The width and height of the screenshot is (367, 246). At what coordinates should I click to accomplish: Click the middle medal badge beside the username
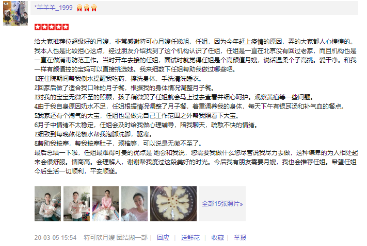[x=87, y=8]
